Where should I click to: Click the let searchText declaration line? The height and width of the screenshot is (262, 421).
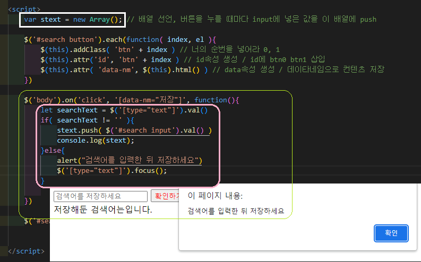pyautogui.click(x=124, y=110)
